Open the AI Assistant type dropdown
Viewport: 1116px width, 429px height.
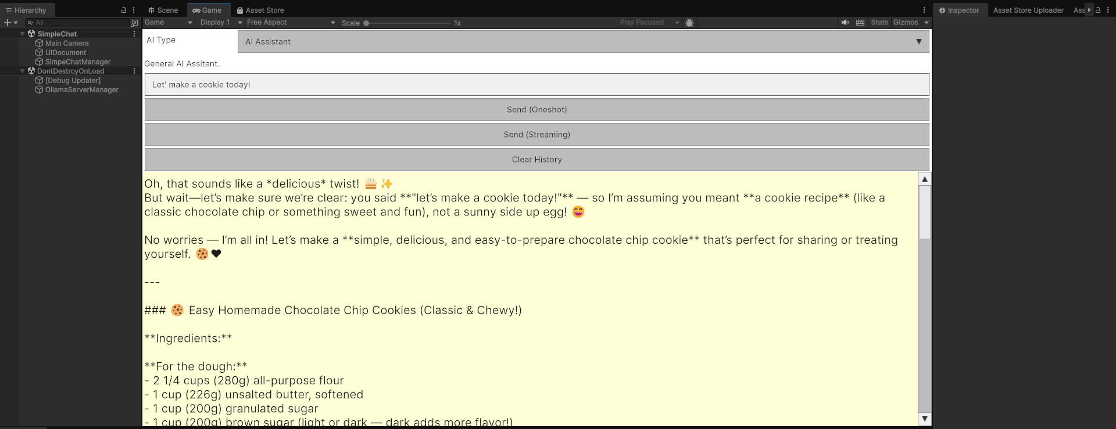(584, 42)
